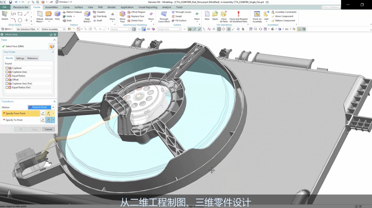Click inside the Find a Command field

(x=331, y=7)
